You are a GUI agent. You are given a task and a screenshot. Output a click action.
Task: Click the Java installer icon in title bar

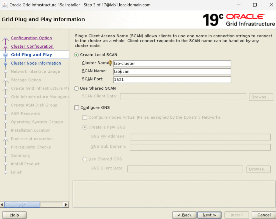pos(5,5)
